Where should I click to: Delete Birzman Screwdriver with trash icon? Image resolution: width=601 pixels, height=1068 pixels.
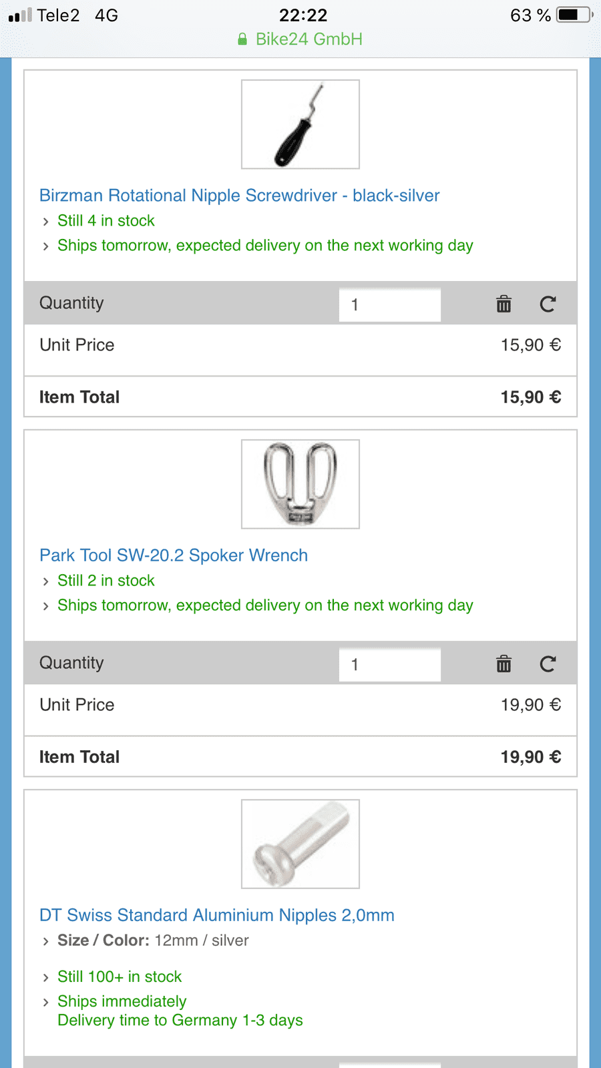[x=504, y=304]
